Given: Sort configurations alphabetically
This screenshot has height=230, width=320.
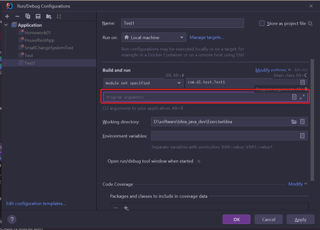Looking at the screenshot, I should 59,16.
